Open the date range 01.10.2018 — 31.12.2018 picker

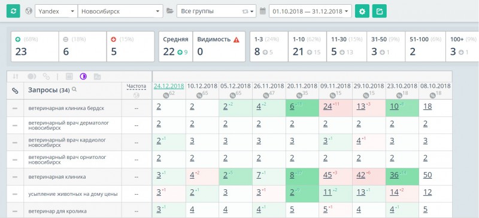tap(310, 11)
